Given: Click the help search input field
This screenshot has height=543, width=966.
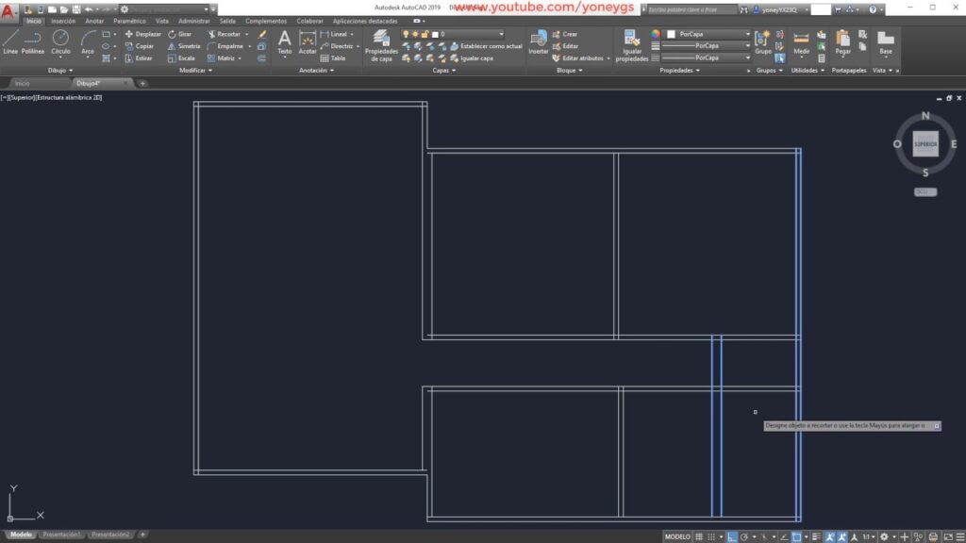Looking at the screenshot, I should 698,8.
